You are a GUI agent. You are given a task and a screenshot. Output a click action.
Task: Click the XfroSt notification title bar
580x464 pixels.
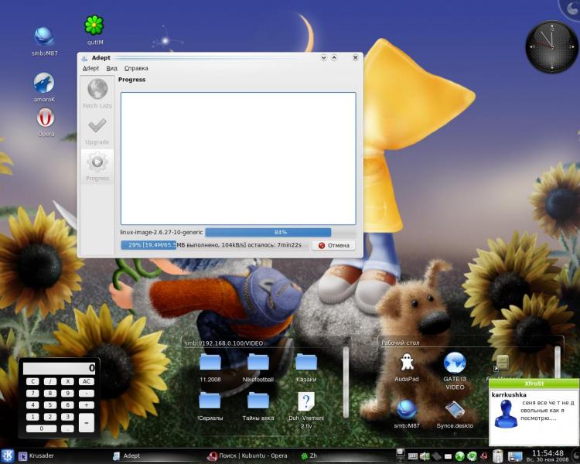tap(534, 384)
